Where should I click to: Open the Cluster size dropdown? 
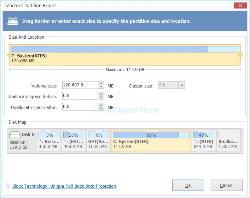click(x=182, y=85)
